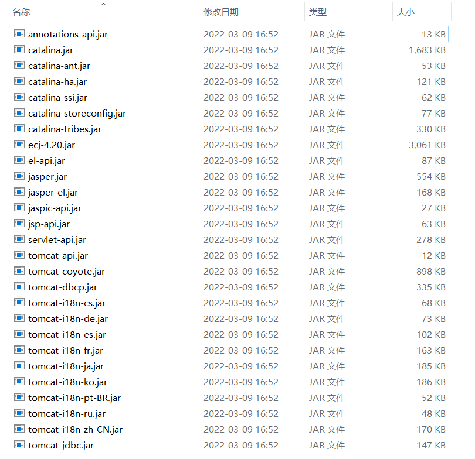The width and height of the screenshot is (475, 459).
Task: Sort files by the 修改日期 column header
Action: pos(221,12)
